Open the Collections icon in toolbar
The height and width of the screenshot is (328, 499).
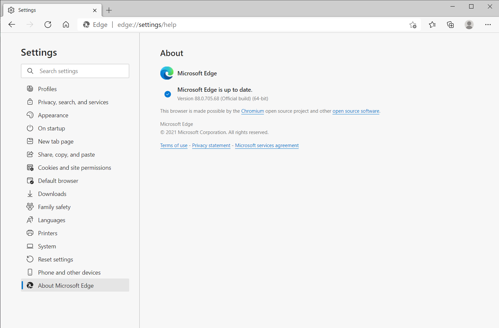[x=450, y=25]
